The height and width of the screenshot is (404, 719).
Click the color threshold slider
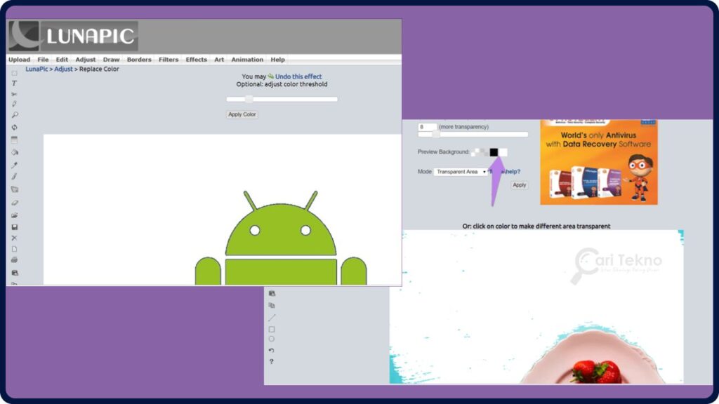click(282, 99)
